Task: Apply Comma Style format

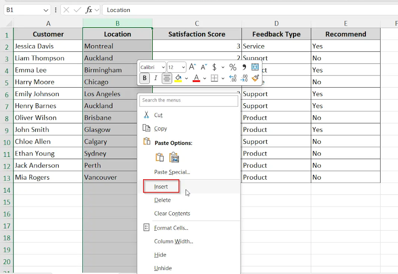Action: (x=244, y=67)
